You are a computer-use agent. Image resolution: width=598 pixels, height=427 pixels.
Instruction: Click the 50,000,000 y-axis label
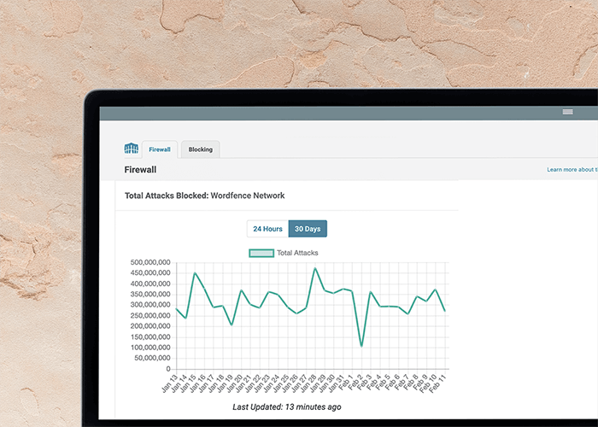point(150,358)
